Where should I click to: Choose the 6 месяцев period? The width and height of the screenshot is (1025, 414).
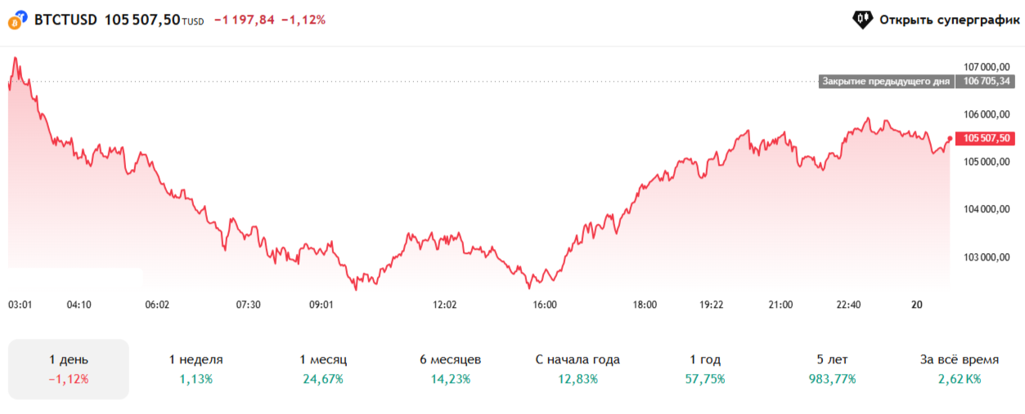(x=451, y=369)
